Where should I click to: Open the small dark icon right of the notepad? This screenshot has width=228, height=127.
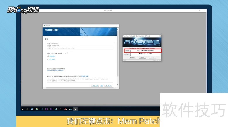click(61, 109)
